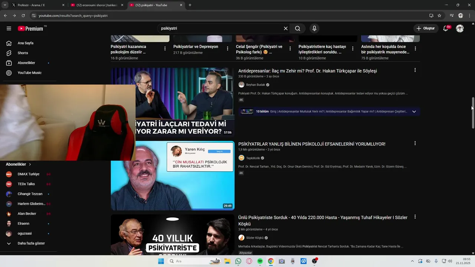The width and height of the screenshot is (475, 267).
Task: Open the Alan Becker channel avatar
Action: pyautogui.click(x=9, y=214)
